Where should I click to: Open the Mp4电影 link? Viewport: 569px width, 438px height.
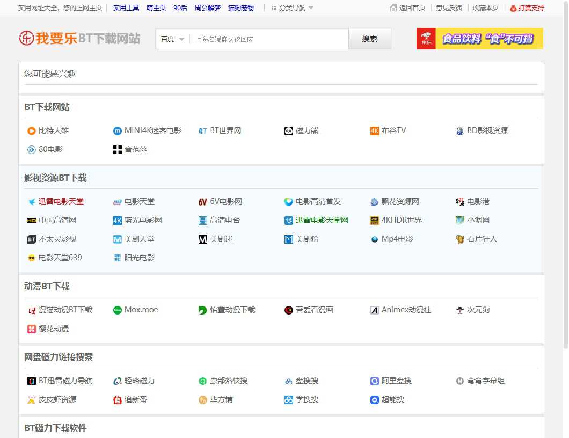pyautogui.click(x=397, y=239)
